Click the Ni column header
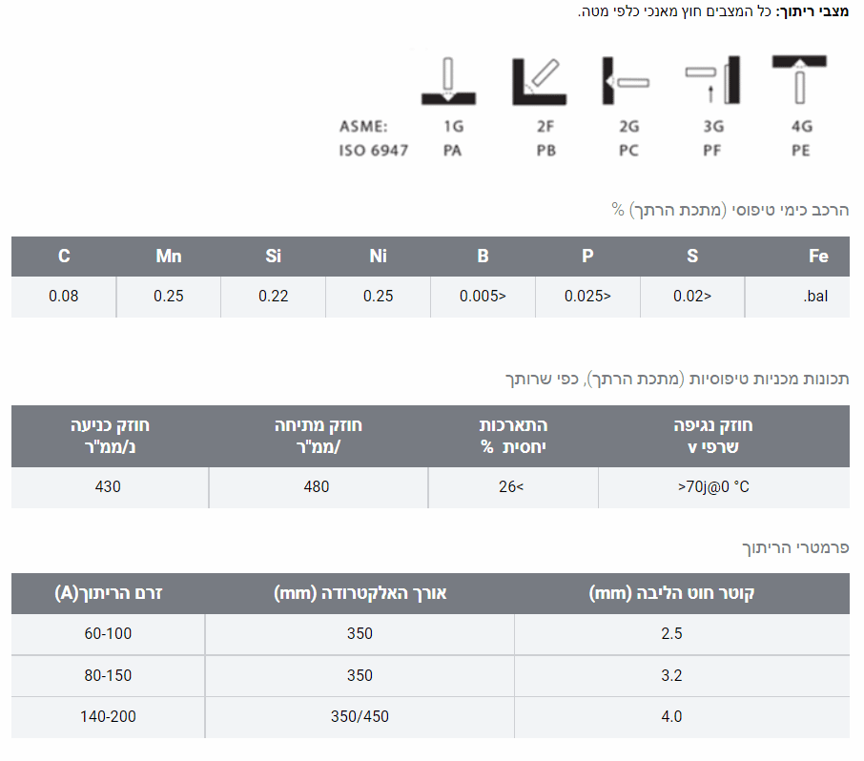Screen dimensions: 864x761 click(x=379, y=257)
